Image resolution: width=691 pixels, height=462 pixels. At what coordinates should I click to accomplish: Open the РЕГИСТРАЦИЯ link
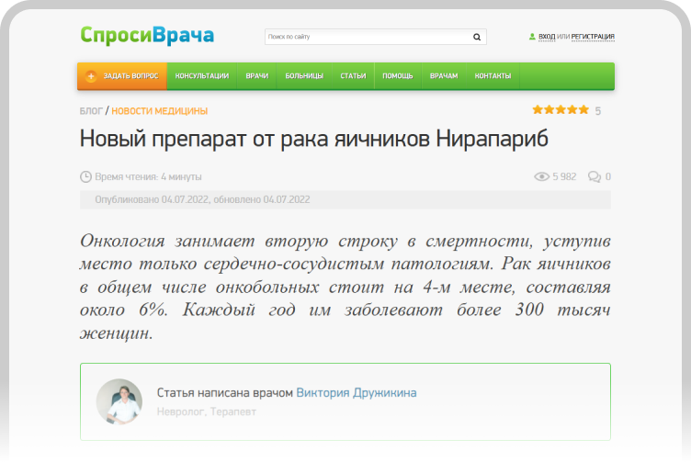click(593, 37)
